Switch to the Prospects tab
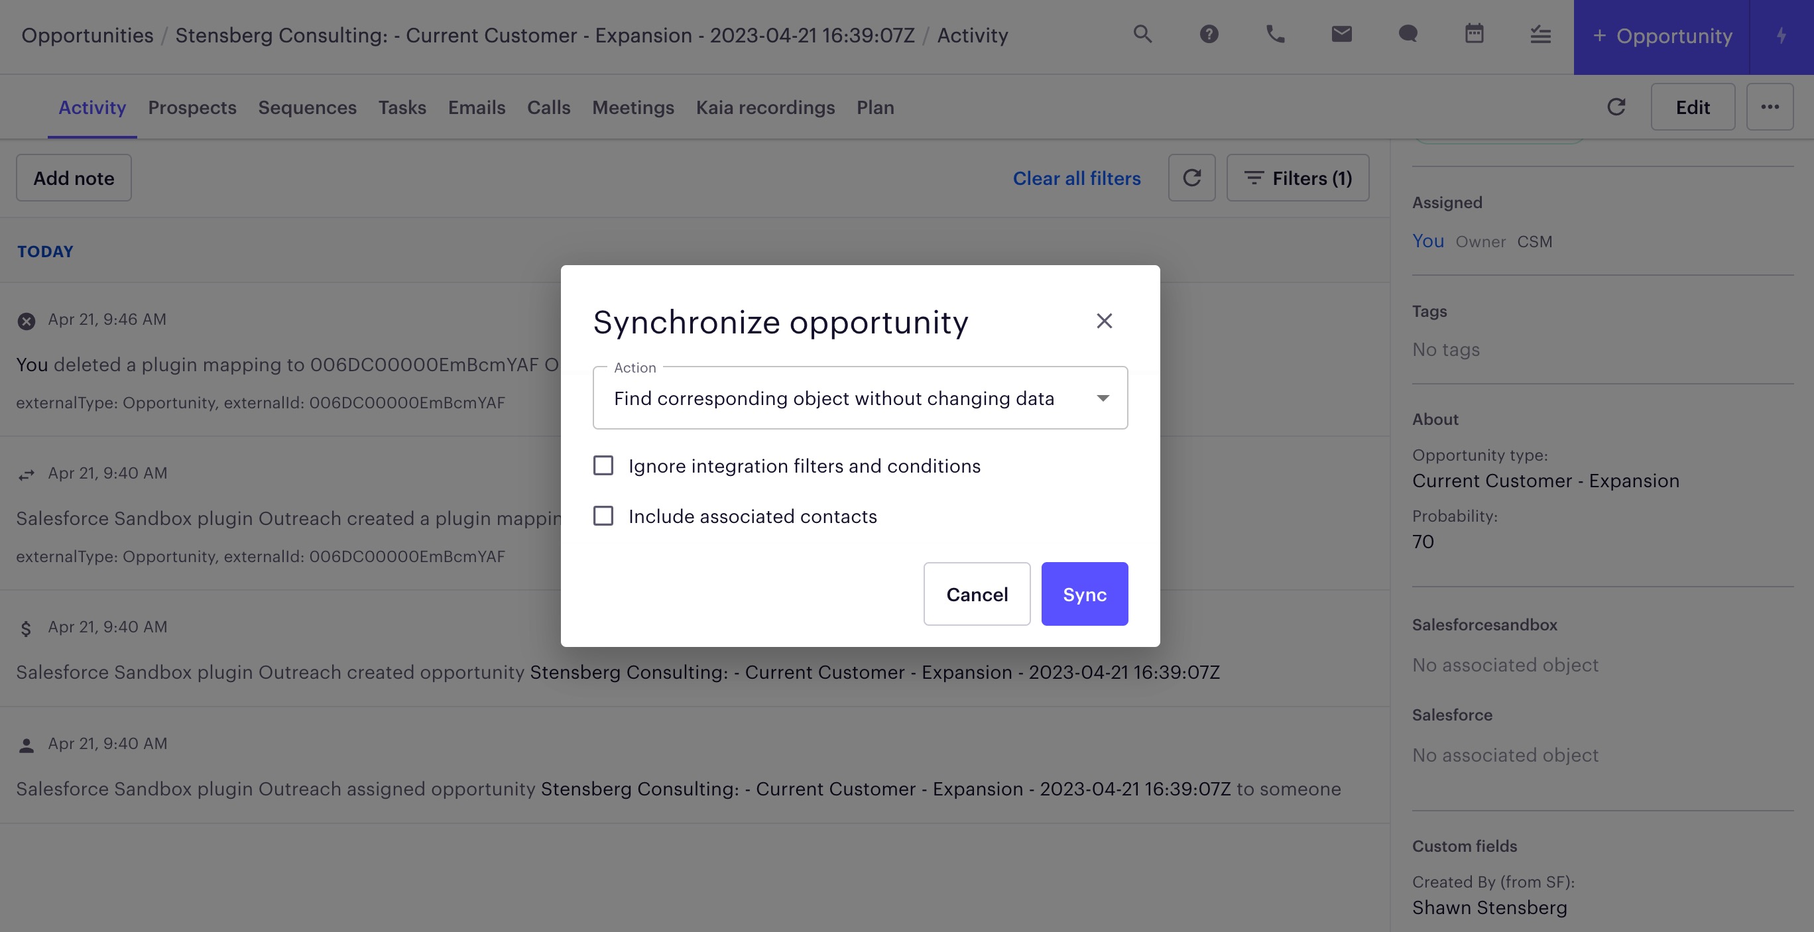The image size is (1814, 932). click(x=192, y=107)
